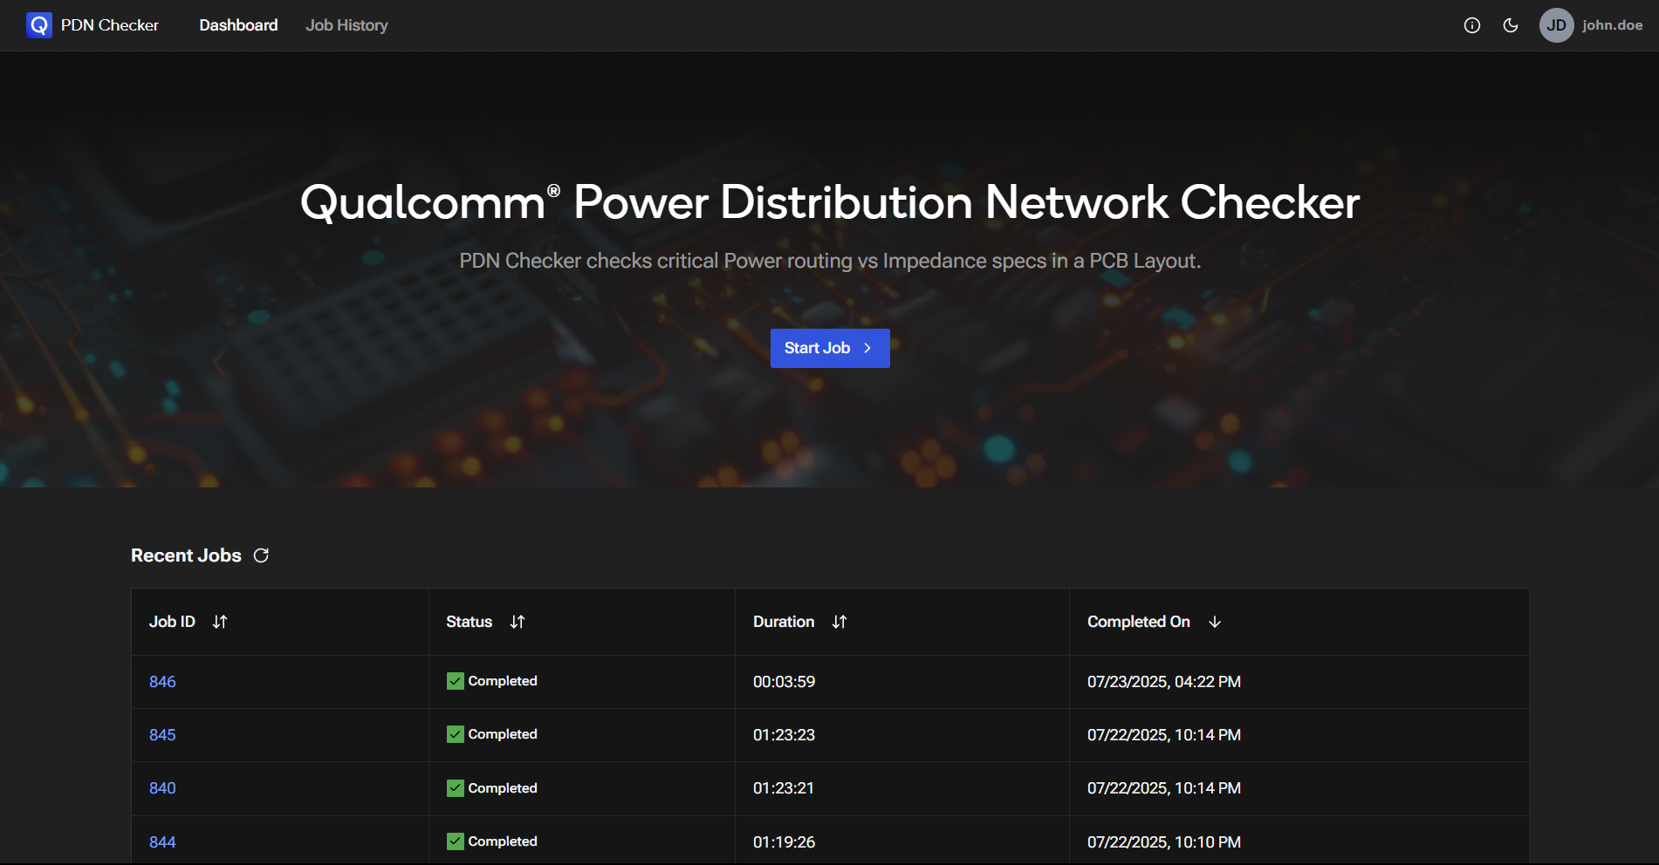Click the JD user avatar
The height and width of the screenshot is (865, 1659).
(x=1556, y=25)
